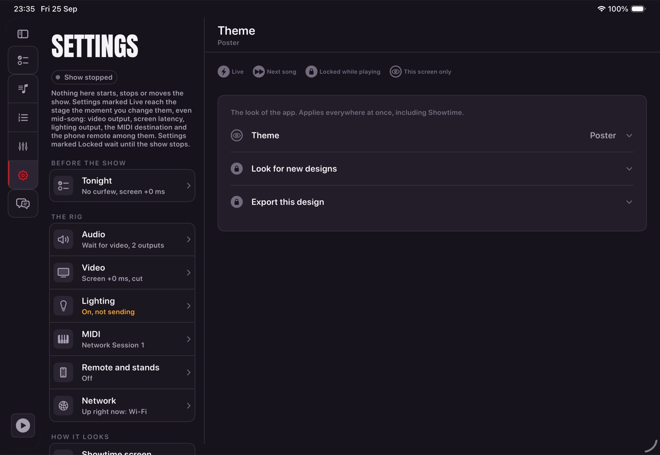Image resolution: width=660 pixels, height=455 pixels.
Task: Open the mixer sliders icon in rail
Action: coord(23,146)
